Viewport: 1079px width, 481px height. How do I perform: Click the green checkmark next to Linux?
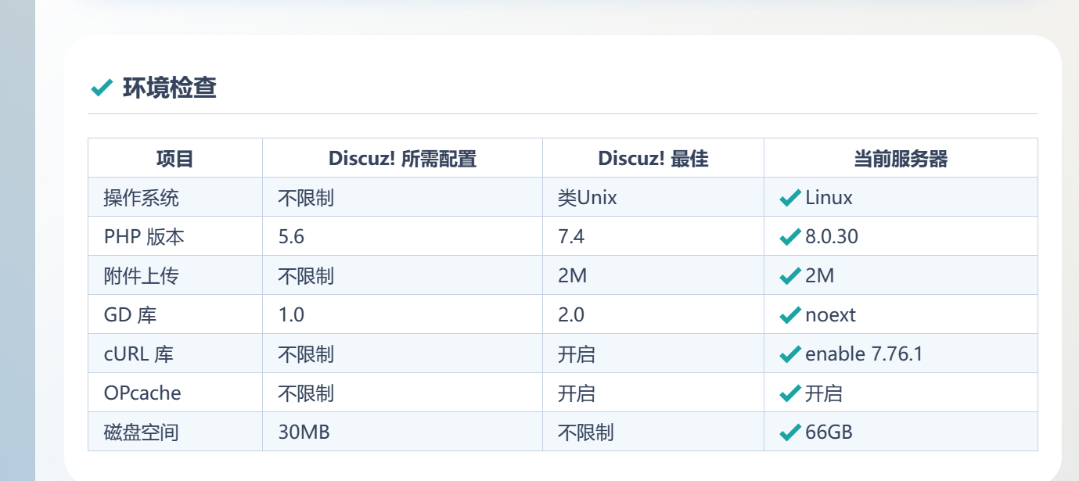point(789,198)
